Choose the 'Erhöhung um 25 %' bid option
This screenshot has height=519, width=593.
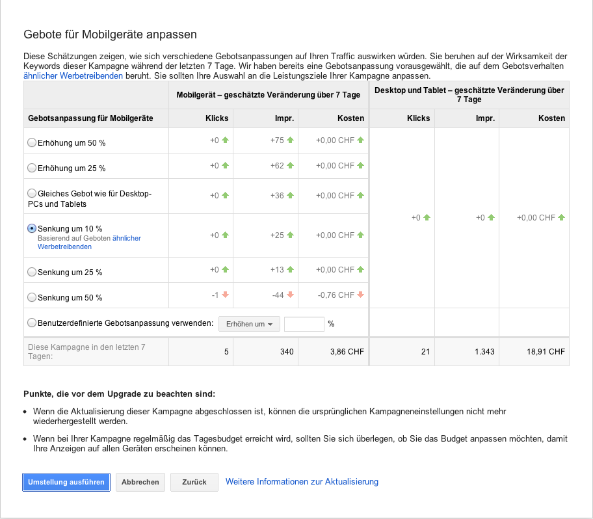32,168
